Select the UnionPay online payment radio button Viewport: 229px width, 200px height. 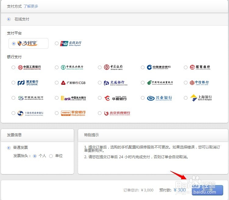[x=57, y=43]
